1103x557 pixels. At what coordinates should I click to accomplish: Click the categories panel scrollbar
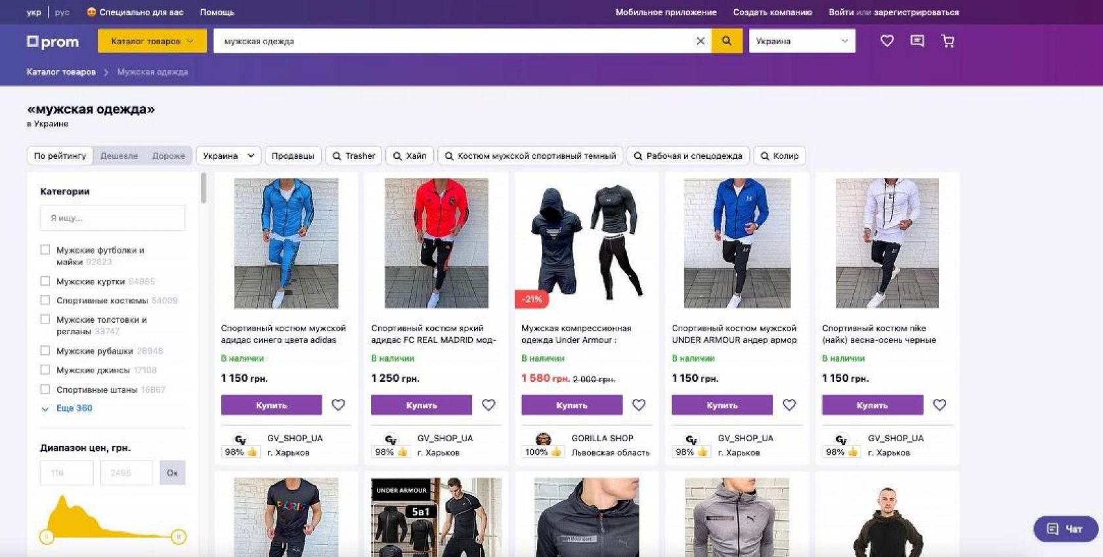tap(204, 188)
